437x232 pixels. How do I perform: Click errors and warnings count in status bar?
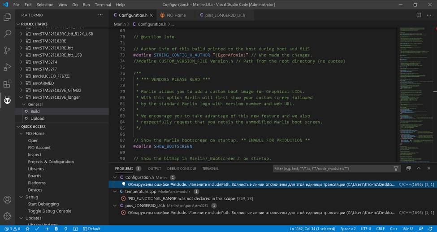[13, 229]
